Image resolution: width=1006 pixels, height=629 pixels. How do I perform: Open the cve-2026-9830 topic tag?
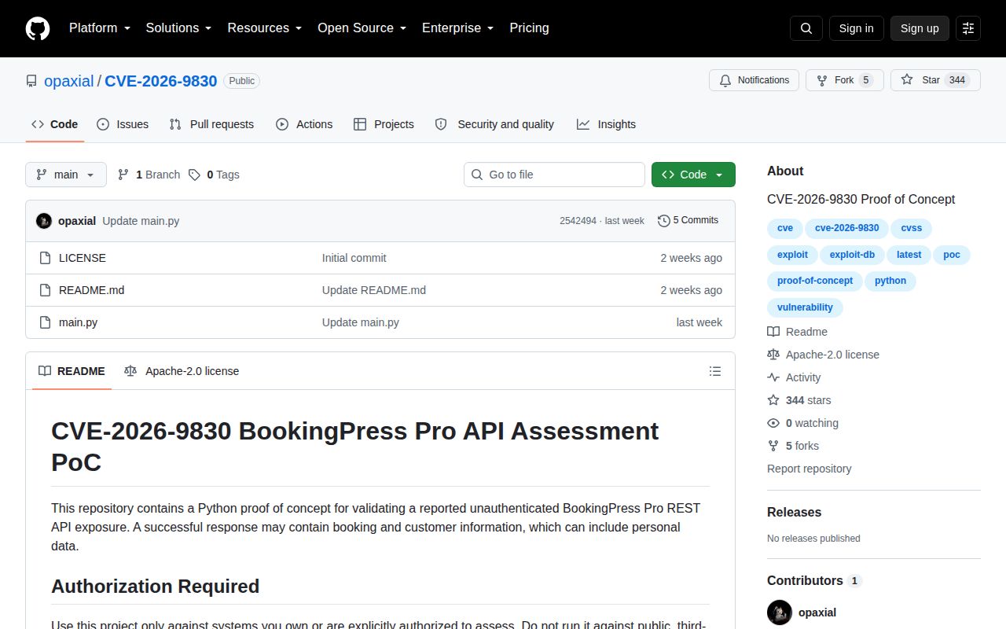846,228
